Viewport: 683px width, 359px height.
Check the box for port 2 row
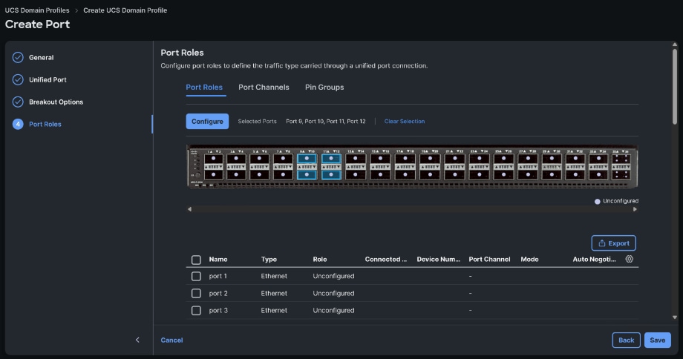pyautogui.click(x=196, y=293)
